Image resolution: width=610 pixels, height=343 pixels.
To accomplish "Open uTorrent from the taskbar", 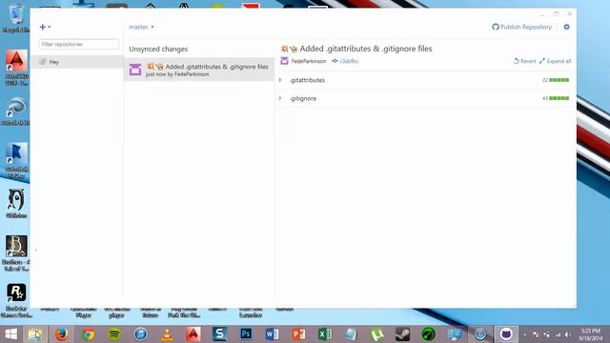I will point(377,334).
